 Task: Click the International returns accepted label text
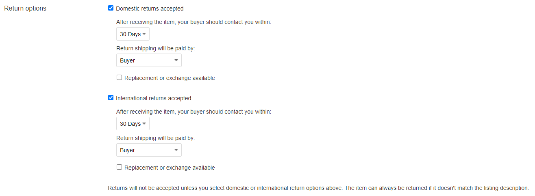(x=153, y=98)
